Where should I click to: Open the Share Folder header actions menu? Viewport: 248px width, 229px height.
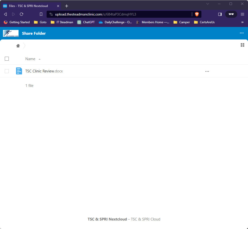(x=242, y=33)
